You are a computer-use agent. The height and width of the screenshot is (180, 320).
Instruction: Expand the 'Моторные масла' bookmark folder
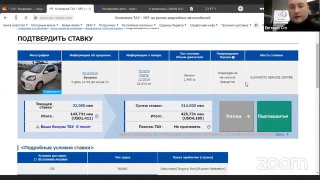(x=44, y=25)
